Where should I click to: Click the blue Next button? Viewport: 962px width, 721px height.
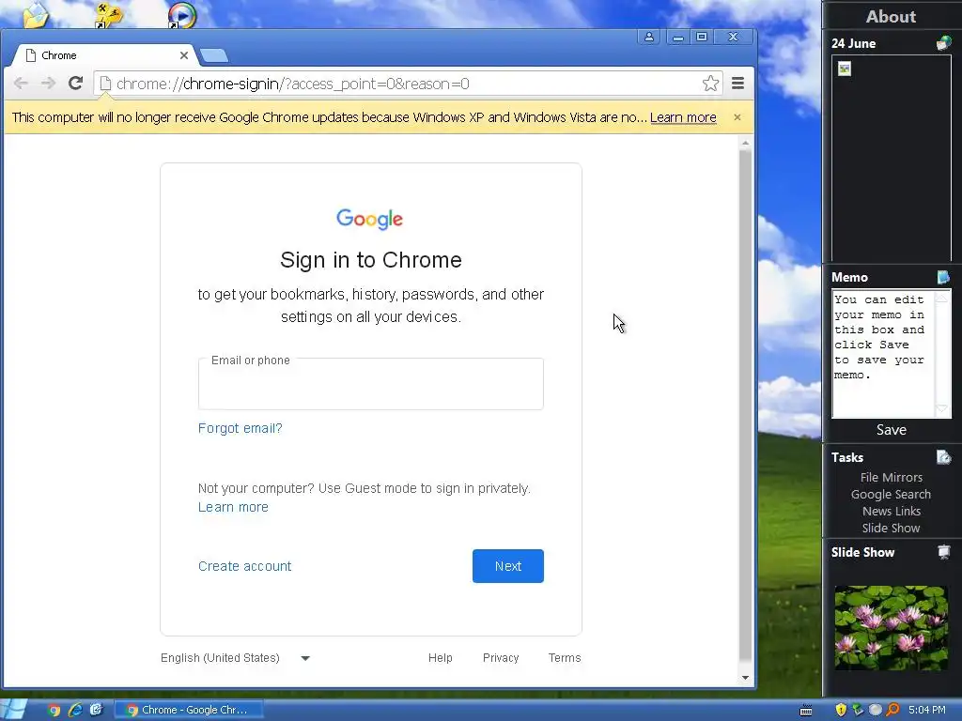pyautogui.click(x=508, y=566)
